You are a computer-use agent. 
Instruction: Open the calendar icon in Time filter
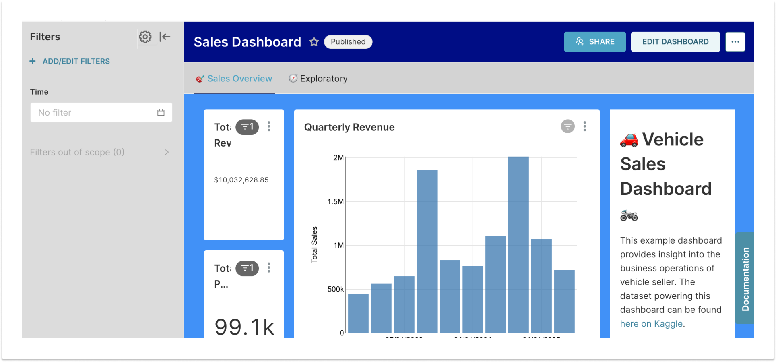point(161,112)
